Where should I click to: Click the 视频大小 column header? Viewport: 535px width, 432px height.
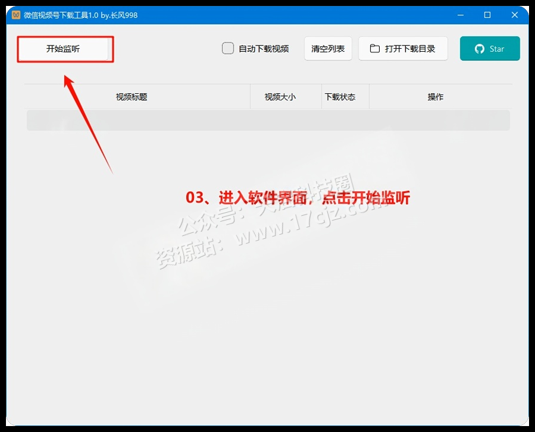coord(286,97)
